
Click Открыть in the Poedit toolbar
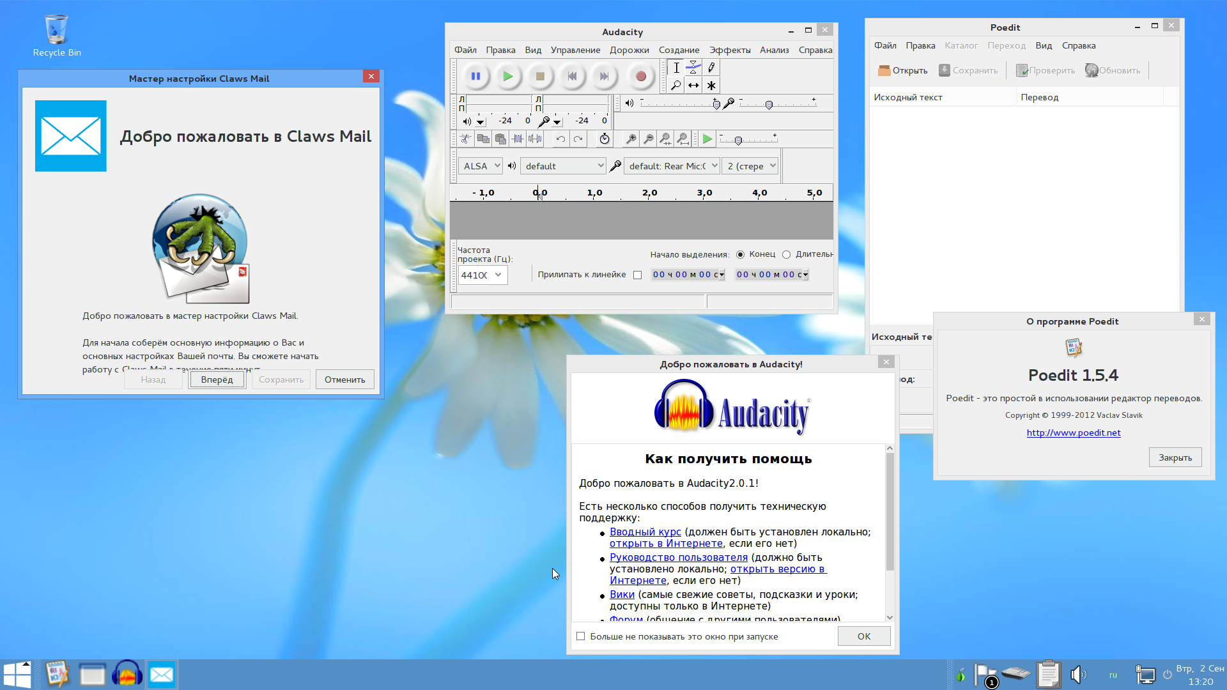902,70
